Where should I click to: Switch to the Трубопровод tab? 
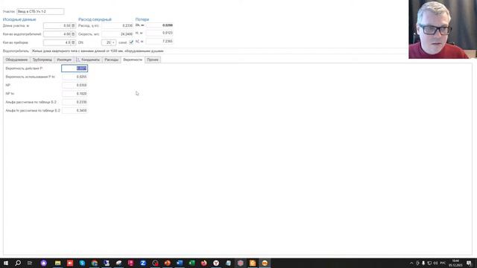[42, 60]
